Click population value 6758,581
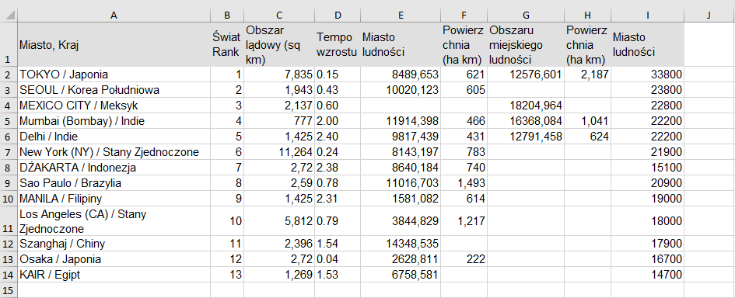The image size is (735, 298). point(401,275)
